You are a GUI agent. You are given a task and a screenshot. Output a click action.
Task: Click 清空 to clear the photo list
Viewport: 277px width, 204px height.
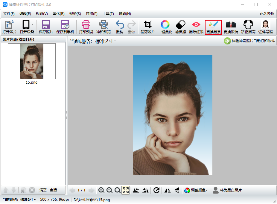click(43, 190)
